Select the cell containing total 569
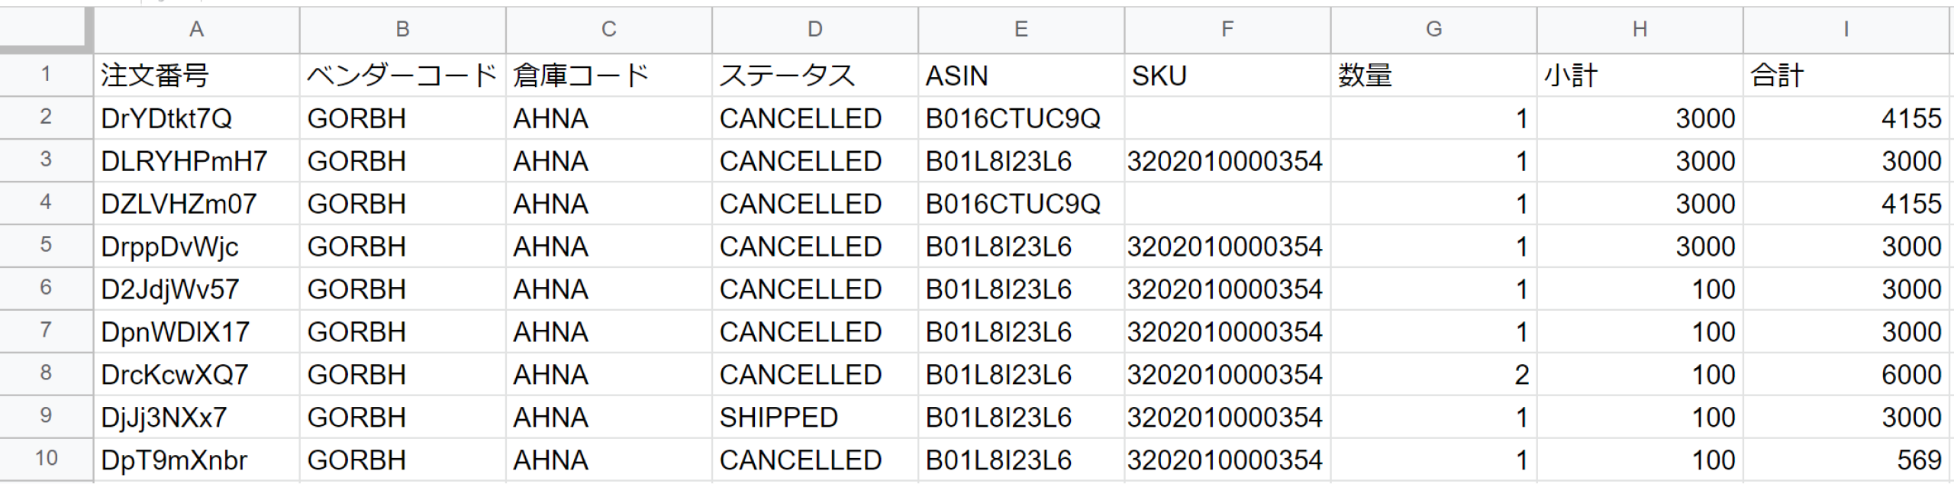 pyautogui.click(x=1846, y=460)
